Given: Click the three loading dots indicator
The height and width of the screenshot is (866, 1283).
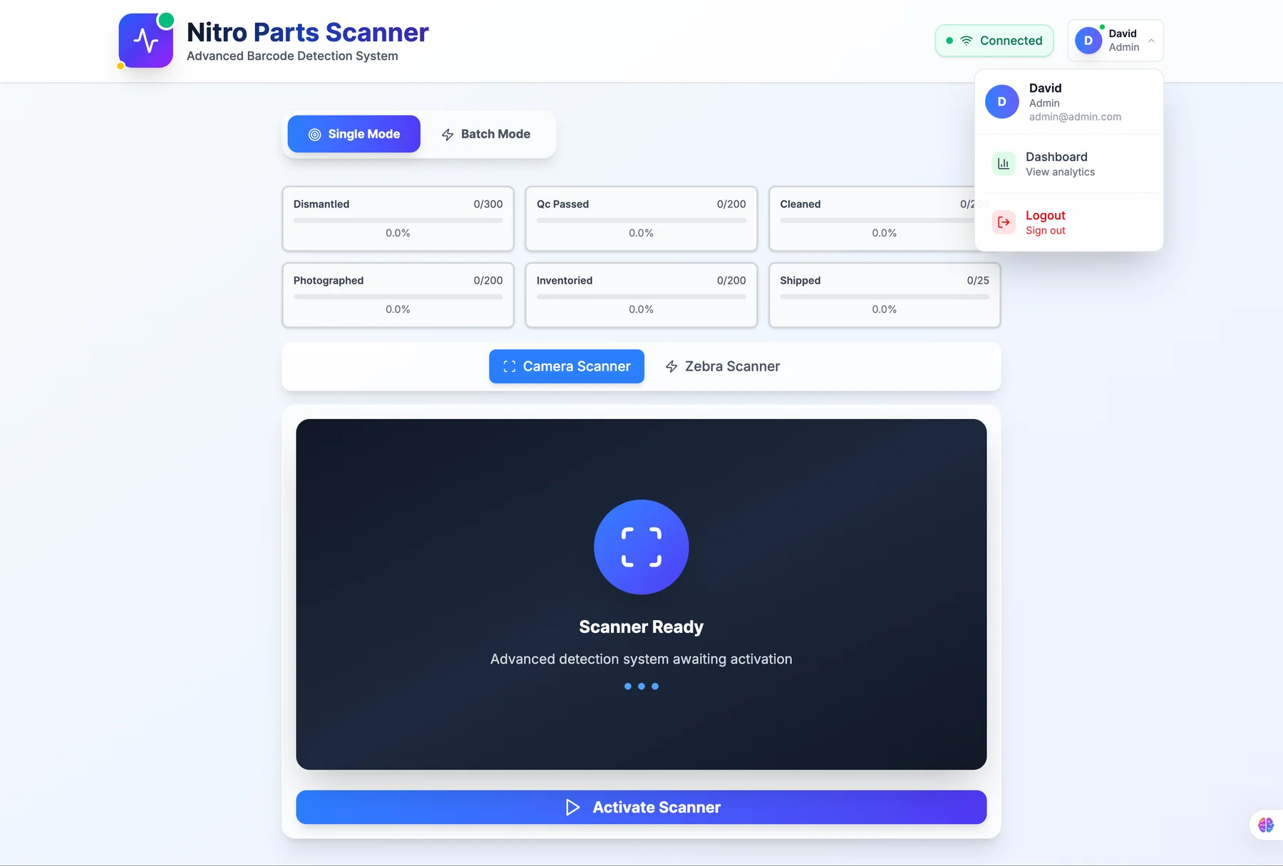Looking at the screenshot, I should (641, 686).
